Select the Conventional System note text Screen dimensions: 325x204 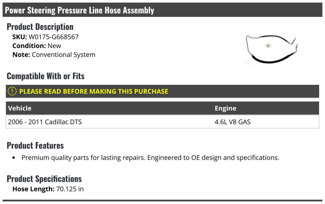pyautogui.click(x=64, y=55)
